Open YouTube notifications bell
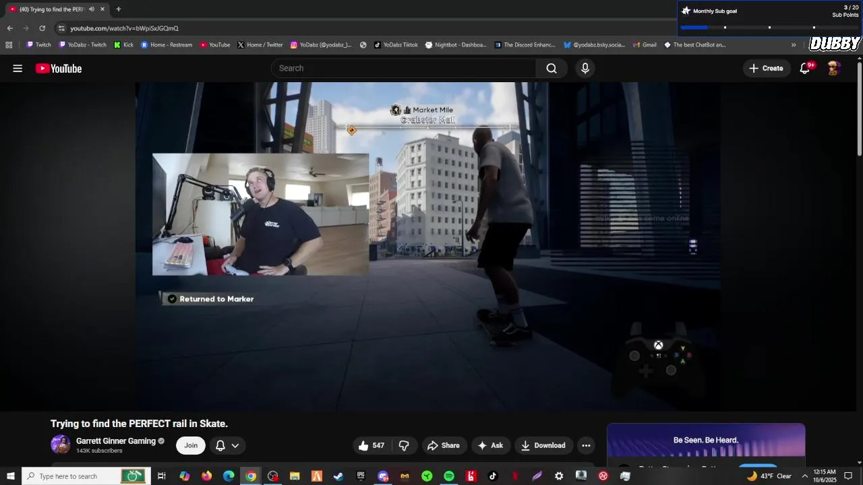The height and width of the screenshot is (485, 863). [x=805, y=68]
